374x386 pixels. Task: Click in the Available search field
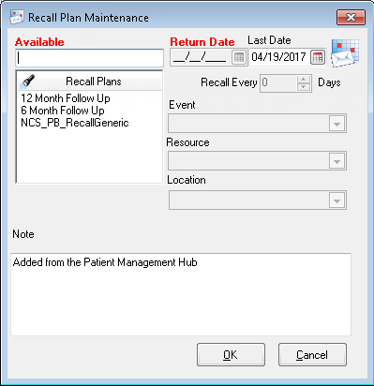89,58
